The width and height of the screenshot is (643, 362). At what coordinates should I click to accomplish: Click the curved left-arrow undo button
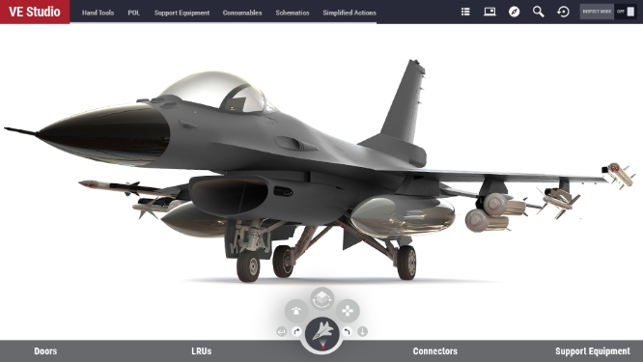pyautogui.click(x=348, y=331)
